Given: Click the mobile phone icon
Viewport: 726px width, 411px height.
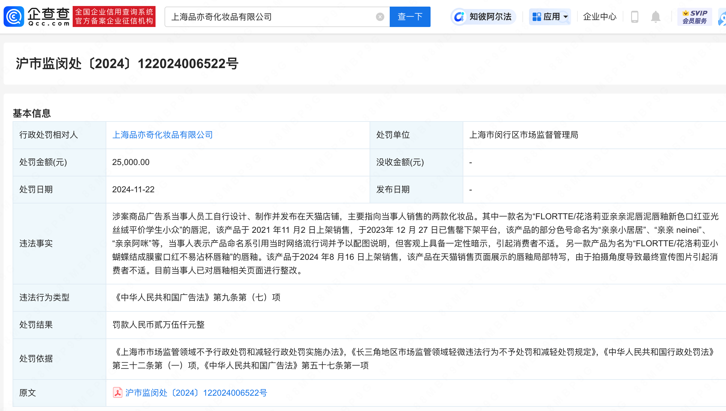Looking at the screenshot, I should point(634,17).
